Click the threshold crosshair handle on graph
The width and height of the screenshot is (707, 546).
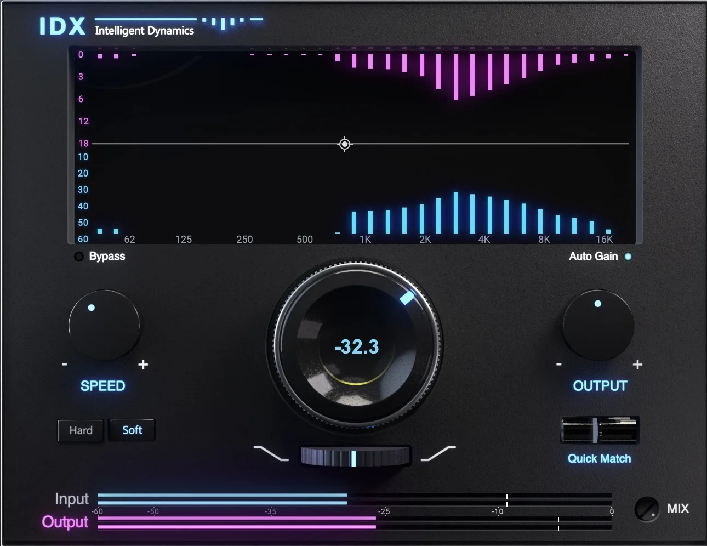(345, 144)
